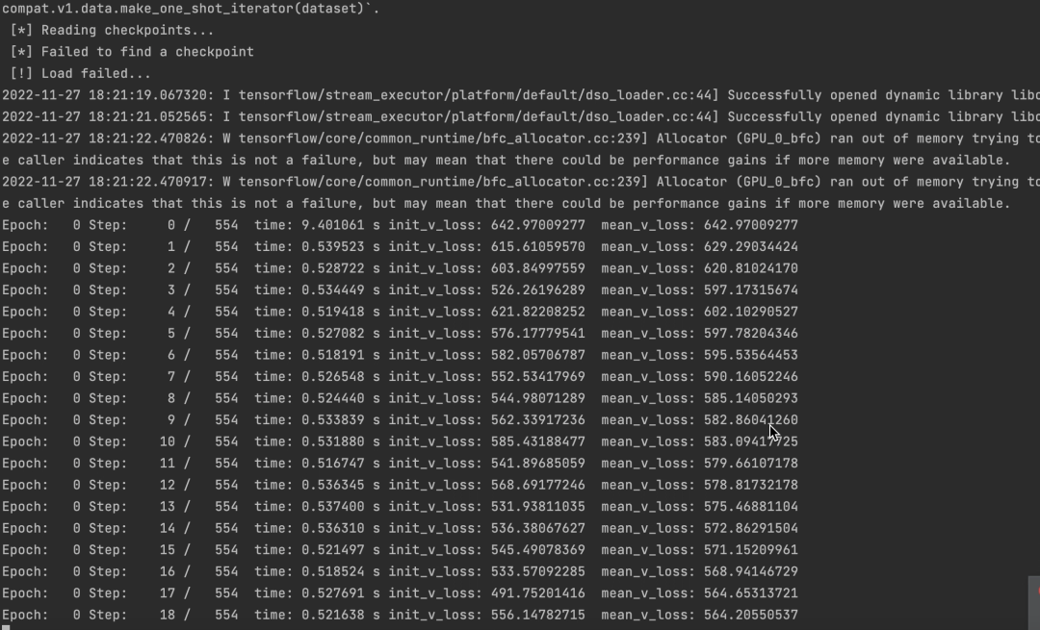Screen dimensions: 1040x630
Task: Click the "Failed to find a checkpoint" message
Action: pos(147,52)
